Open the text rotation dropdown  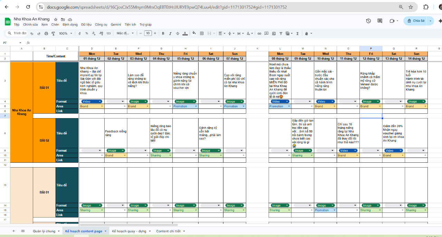pyautogui.click(x=249, y=34)
